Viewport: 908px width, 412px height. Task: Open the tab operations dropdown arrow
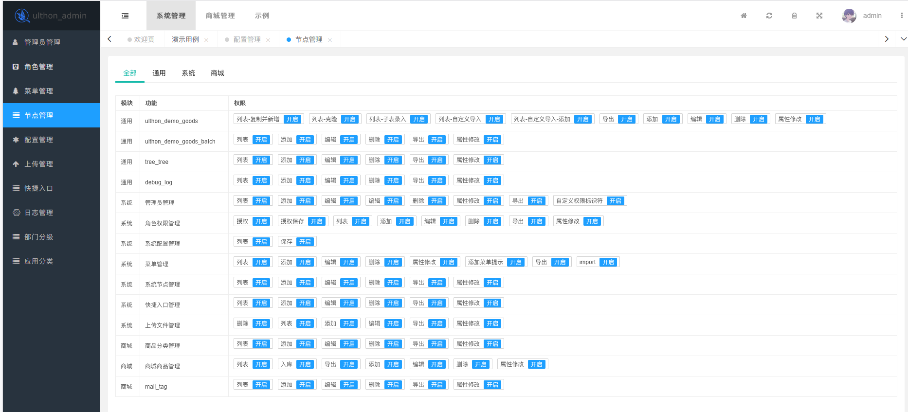903,39
